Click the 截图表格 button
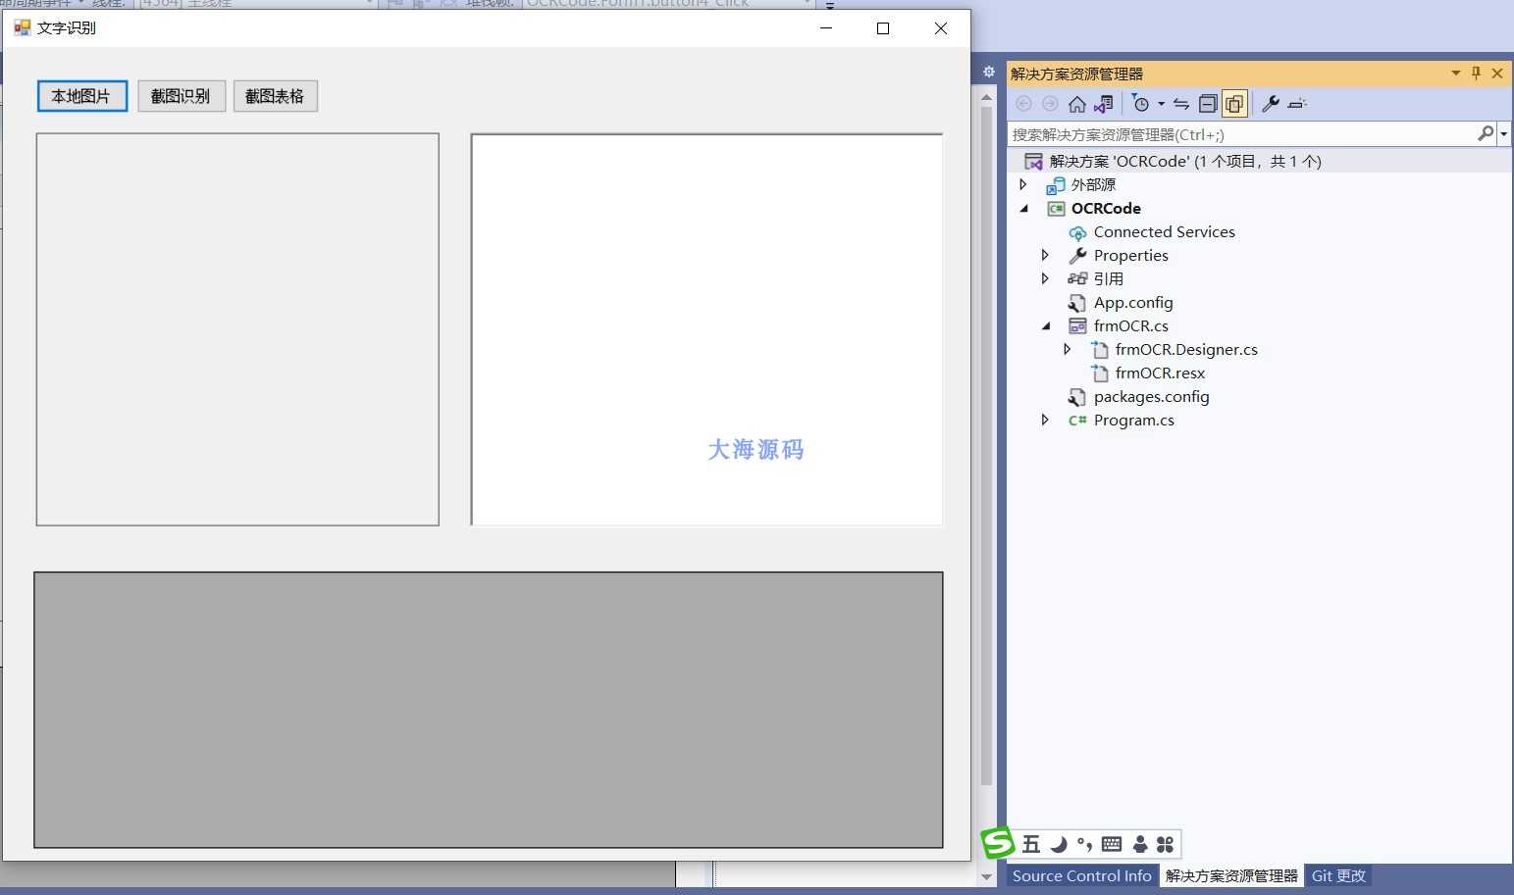The image size is (1514, 895). (x=276, y=96)
